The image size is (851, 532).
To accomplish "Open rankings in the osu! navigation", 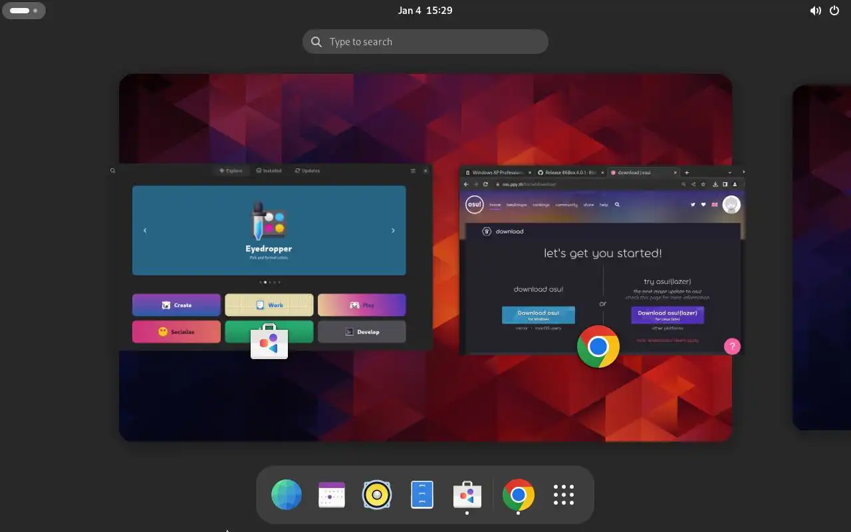I will pos(541,205).
